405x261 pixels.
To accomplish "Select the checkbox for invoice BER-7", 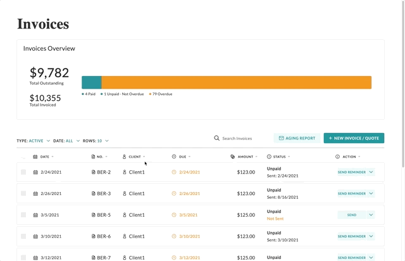I will click(x=23, y=258).
